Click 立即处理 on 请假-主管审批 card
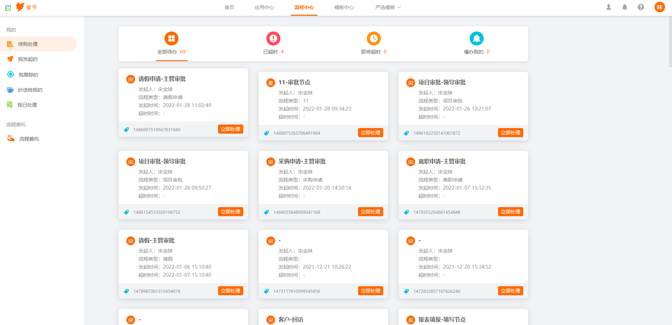The height and width of the screenshot is (325, 672). click(231, 291)
